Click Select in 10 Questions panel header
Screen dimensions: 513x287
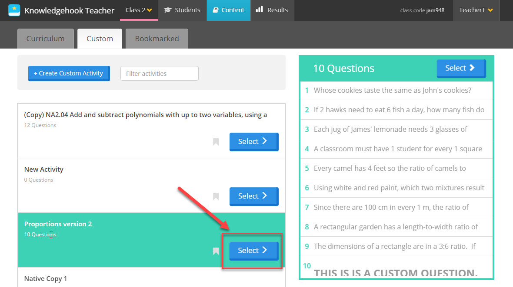pyautogui.click(x=461, y=68)
